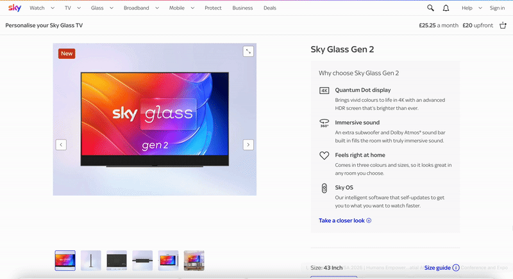Click Take a closer look link
This screenshot has width=513, height=279.
(345, 221)
